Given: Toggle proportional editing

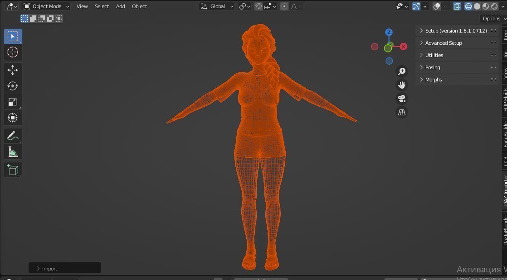Looking at the screenshot, I should click(x=284, y=6).
